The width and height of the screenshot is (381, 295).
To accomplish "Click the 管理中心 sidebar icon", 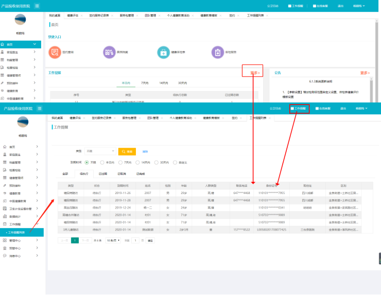I will [4, 240].
